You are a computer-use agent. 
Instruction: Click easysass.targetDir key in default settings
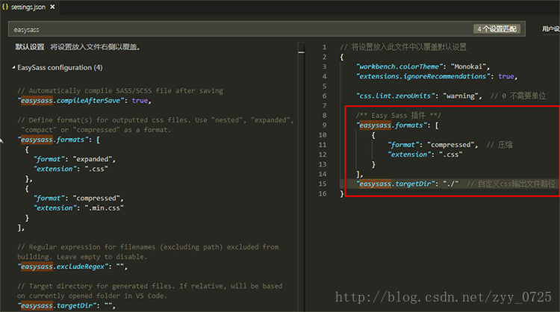57,305
